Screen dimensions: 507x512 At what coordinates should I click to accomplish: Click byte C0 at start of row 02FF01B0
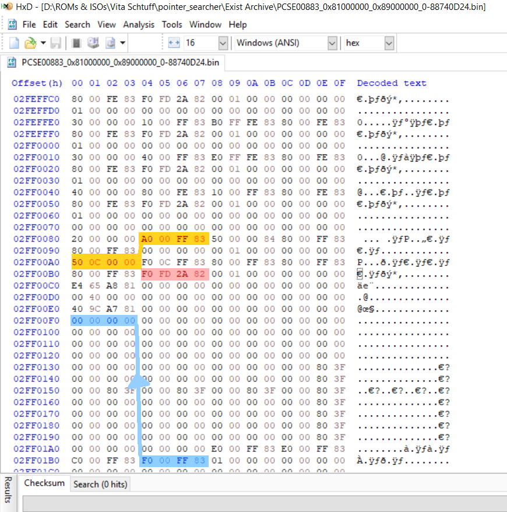point(78,461)
